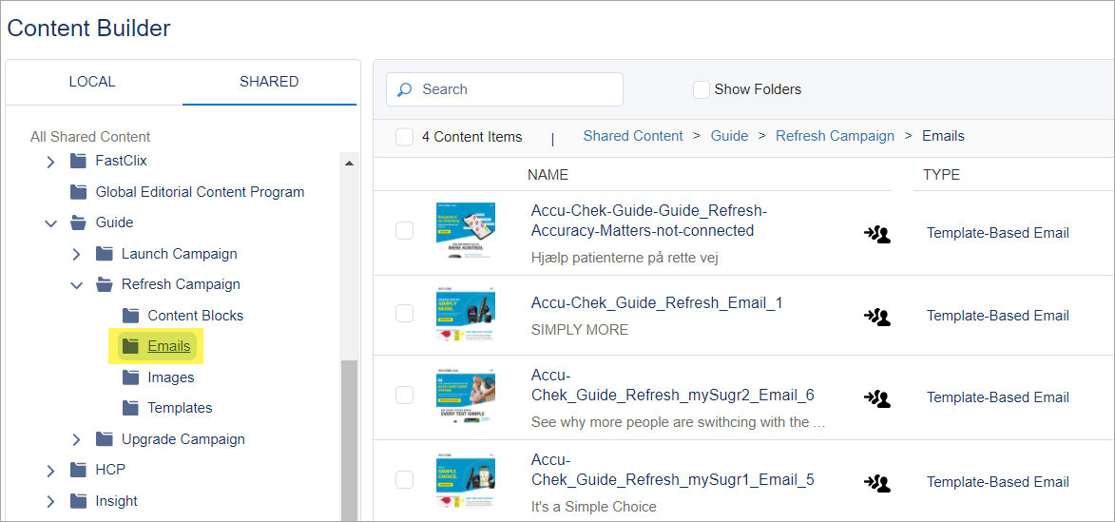1115x522 pixels.
Task: Select Global Editorial Content Program label
Action: point(200,192)
